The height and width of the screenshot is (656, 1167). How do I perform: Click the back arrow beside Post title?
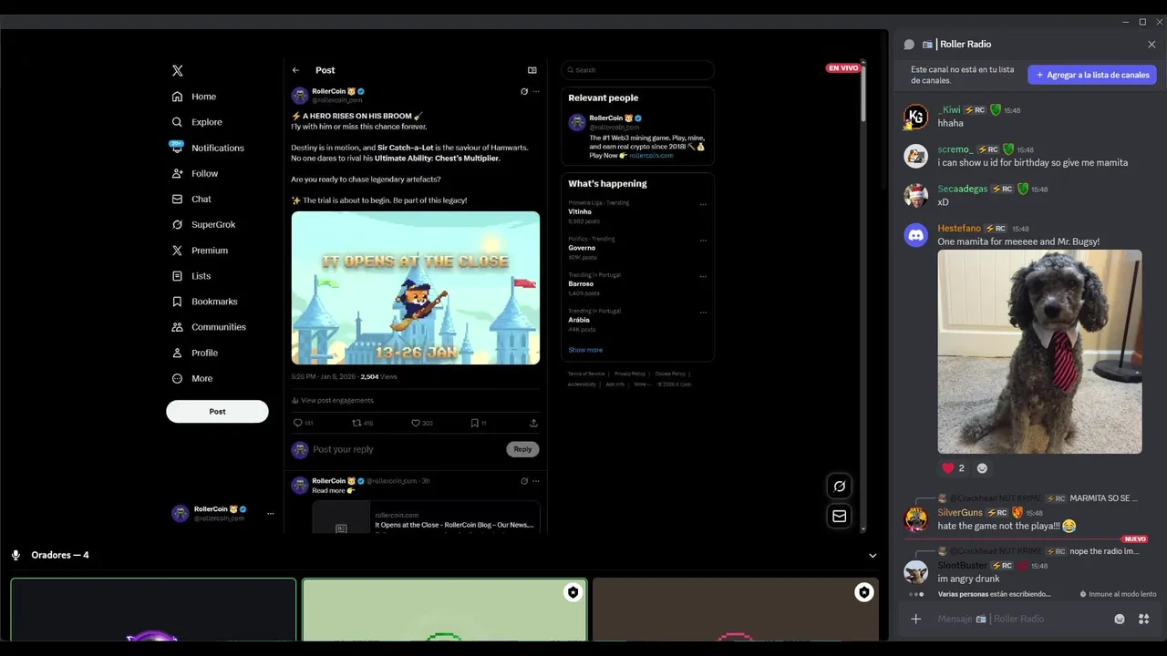(295, 70)
